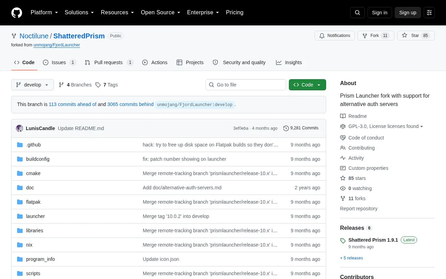Screen dimensions: 446x279
Task: Click the scales icon beside GPL-3.0 license
Action: (x=343, y=126)
